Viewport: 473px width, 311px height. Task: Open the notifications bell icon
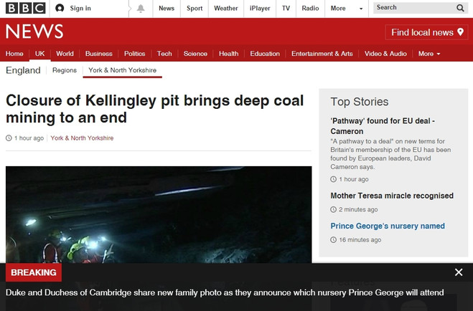(141, 9)
